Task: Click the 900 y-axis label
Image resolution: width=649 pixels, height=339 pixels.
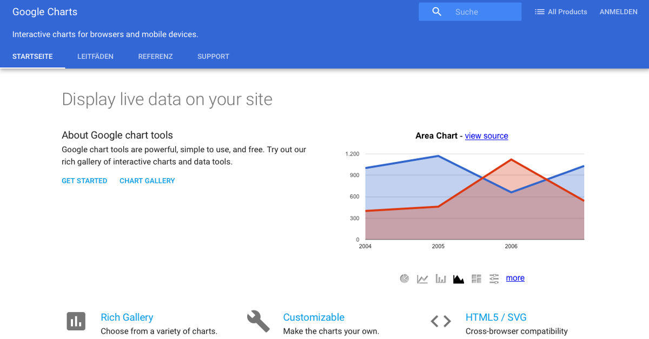Action: [x=354, y=175]
